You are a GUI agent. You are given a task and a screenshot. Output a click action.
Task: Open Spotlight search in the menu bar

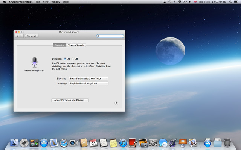230,2
